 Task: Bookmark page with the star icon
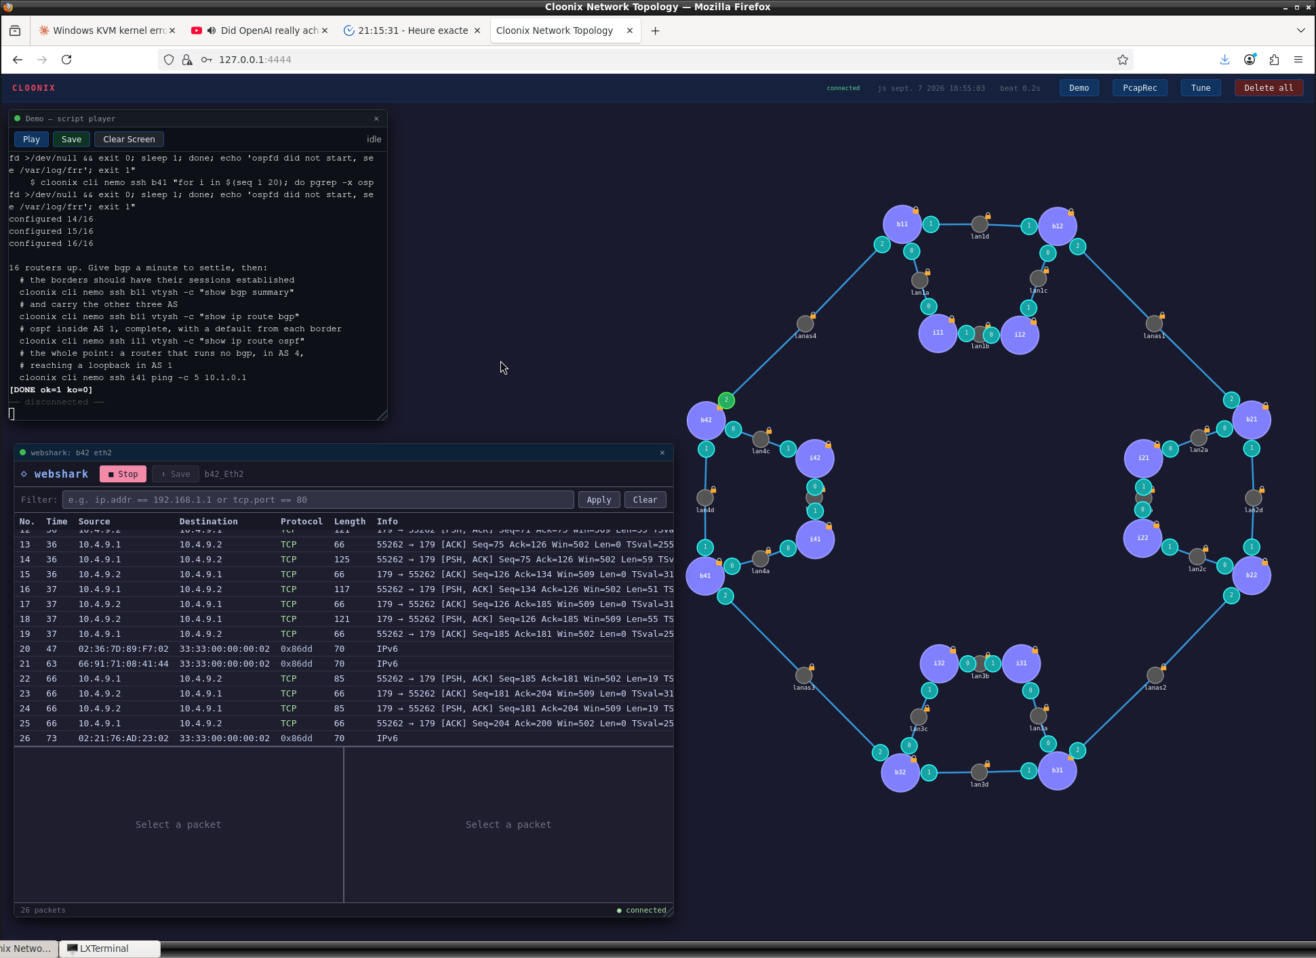tap(1123, 60)
